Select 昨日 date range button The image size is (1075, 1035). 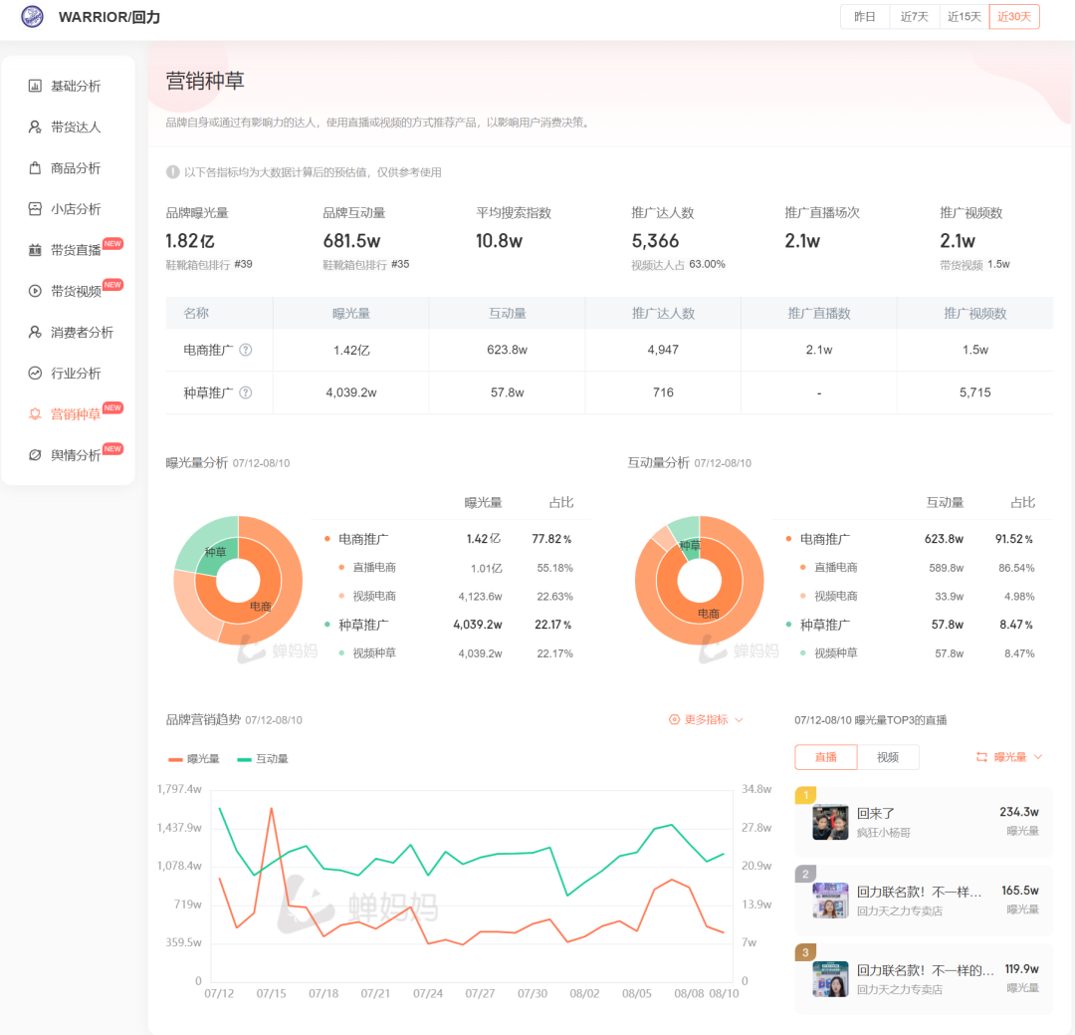[865, 17]
